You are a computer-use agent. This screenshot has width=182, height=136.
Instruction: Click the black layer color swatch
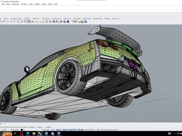[x=22, y=130]
